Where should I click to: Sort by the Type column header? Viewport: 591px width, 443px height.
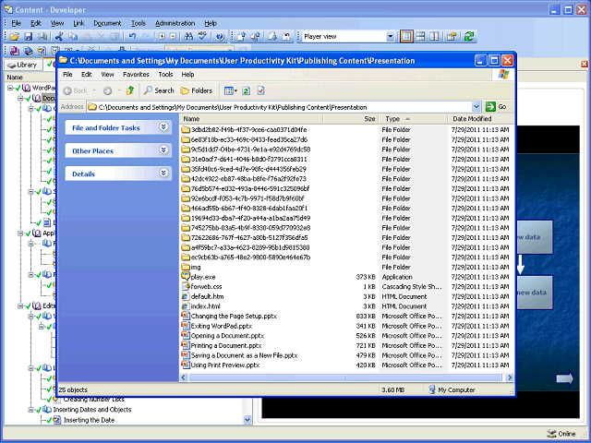tap(413, 119)
